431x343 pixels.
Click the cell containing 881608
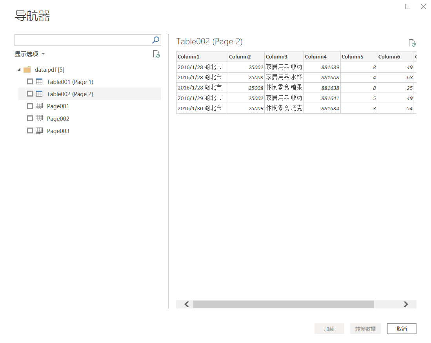tap(322, 78)
